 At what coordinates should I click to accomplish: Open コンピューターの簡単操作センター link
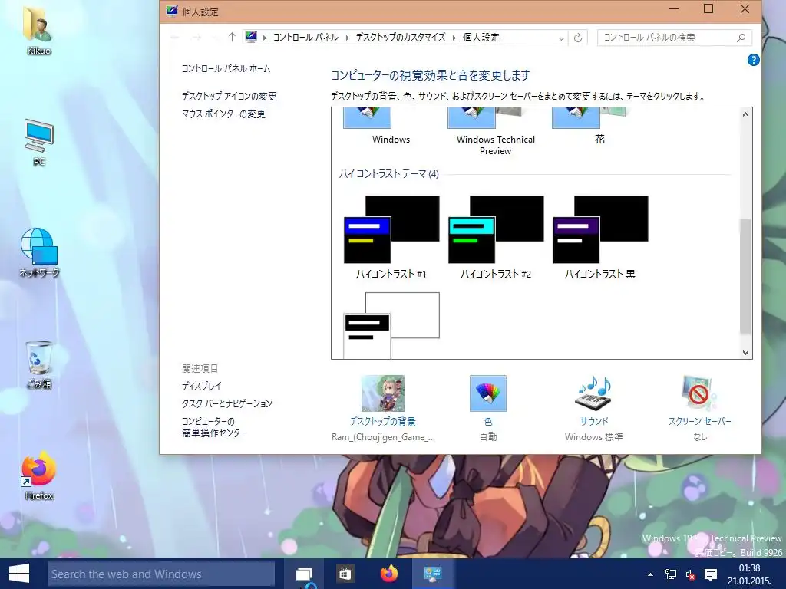point(214,427)
